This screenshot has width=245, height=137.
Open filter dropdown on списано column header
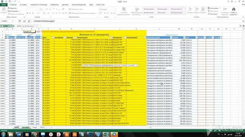click(75, 38)
